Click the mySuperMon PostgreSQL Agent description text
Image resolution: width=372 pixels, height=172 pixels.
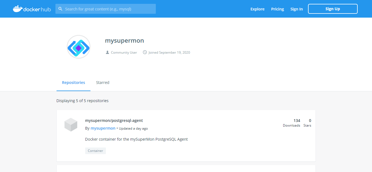136,139
